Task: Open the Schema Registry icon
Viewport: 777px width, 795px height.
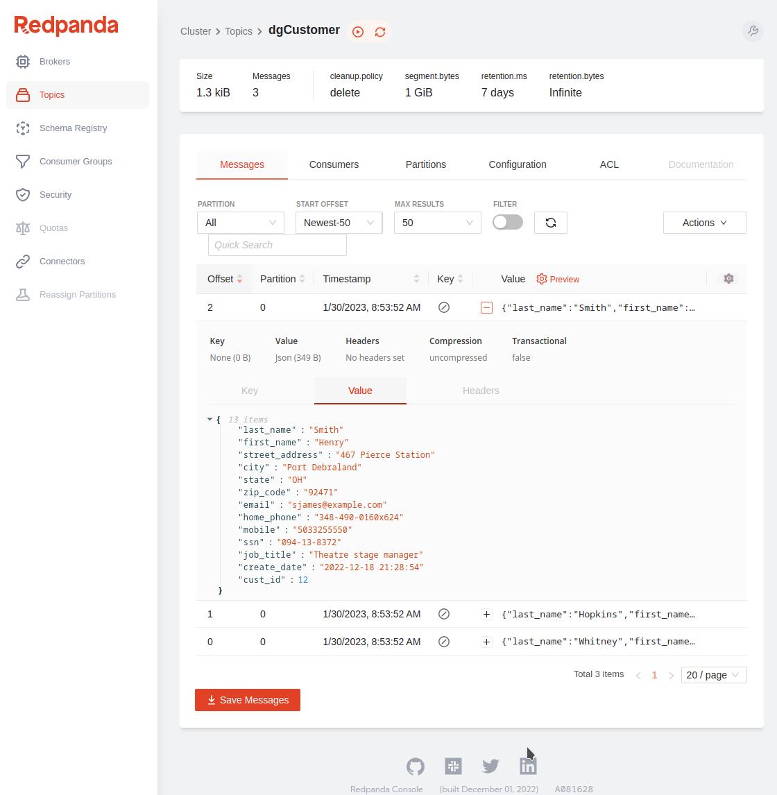Action: pos(23,128)
